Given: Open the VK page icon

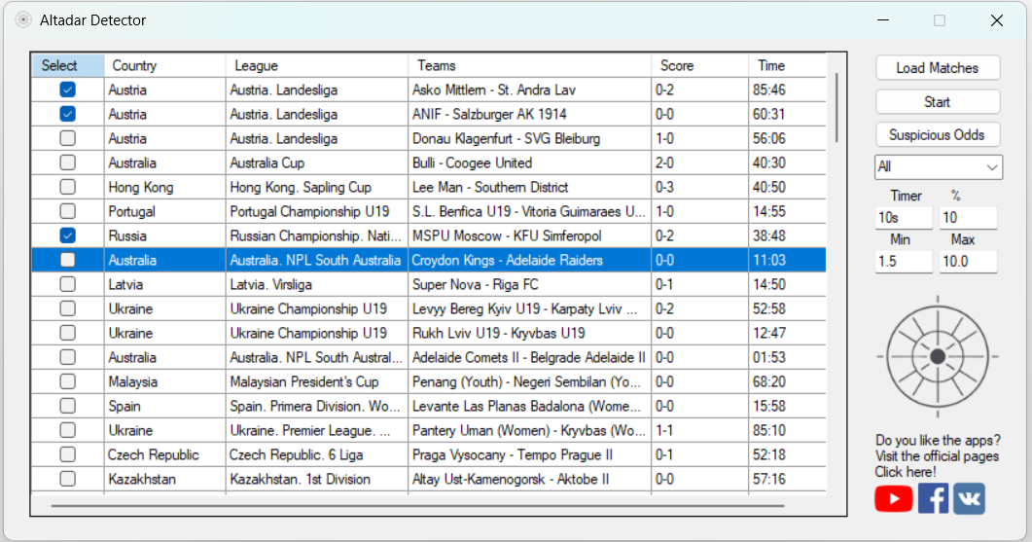Looking at the screenshot, I should (x=969, y=498).
